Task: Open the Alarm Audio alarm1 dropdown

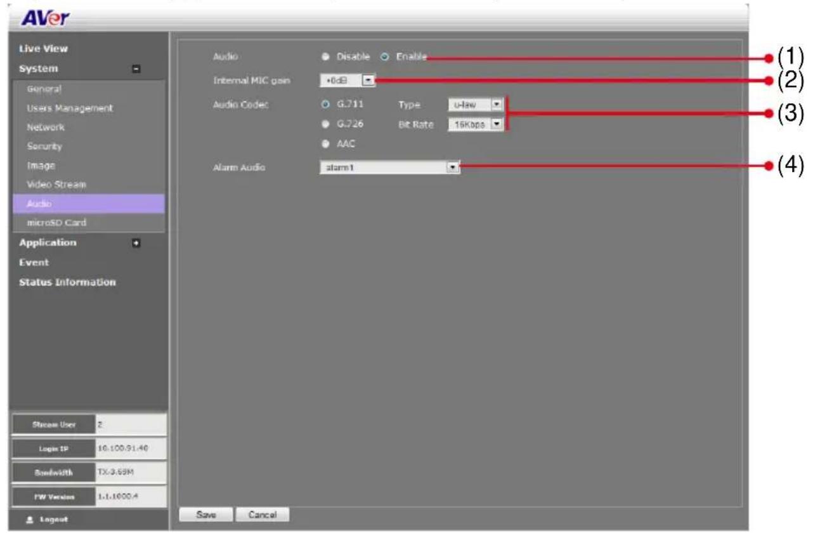Action: pyautogui.click(x=389, y=168)
